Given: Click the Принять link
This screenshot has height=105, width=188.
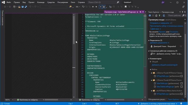Looking at the screenshot, I should pyautogui.click(x=162, y=32).
